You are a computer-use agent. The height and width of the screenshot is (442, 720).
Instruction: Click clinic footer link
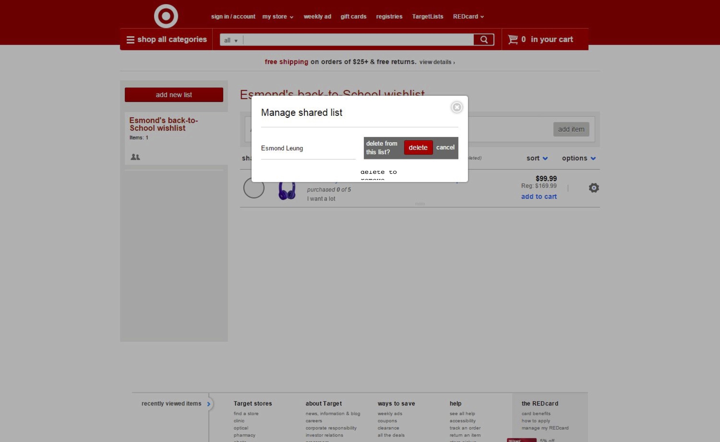click(x=239, y=421)
